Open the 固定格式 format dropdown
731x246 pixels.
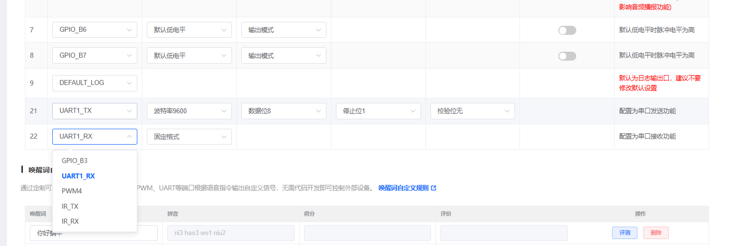point(189,136)
